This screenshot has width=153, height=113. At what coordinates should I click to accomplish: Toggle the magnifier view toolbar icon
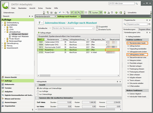click(x=79, y=13)
